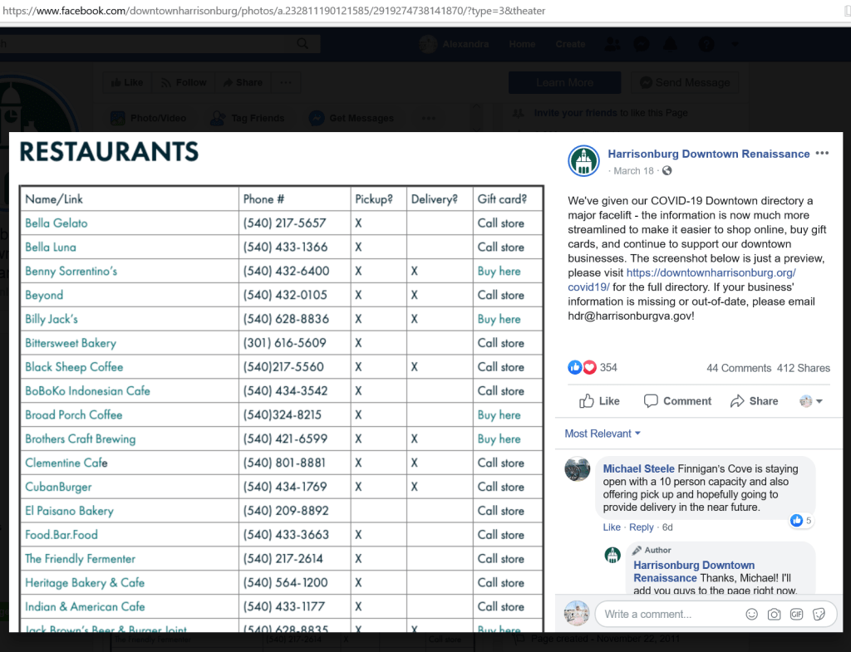Open Messenger icon in top bar

tap(642, 44)
